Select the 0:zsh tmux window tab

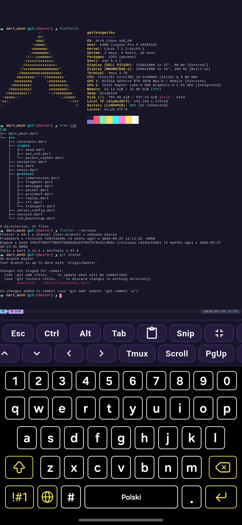coord(16,311)
